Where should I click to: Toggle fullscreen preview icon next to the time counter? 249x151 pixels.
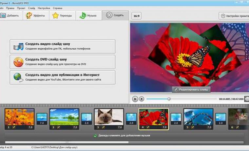(247, 99)
